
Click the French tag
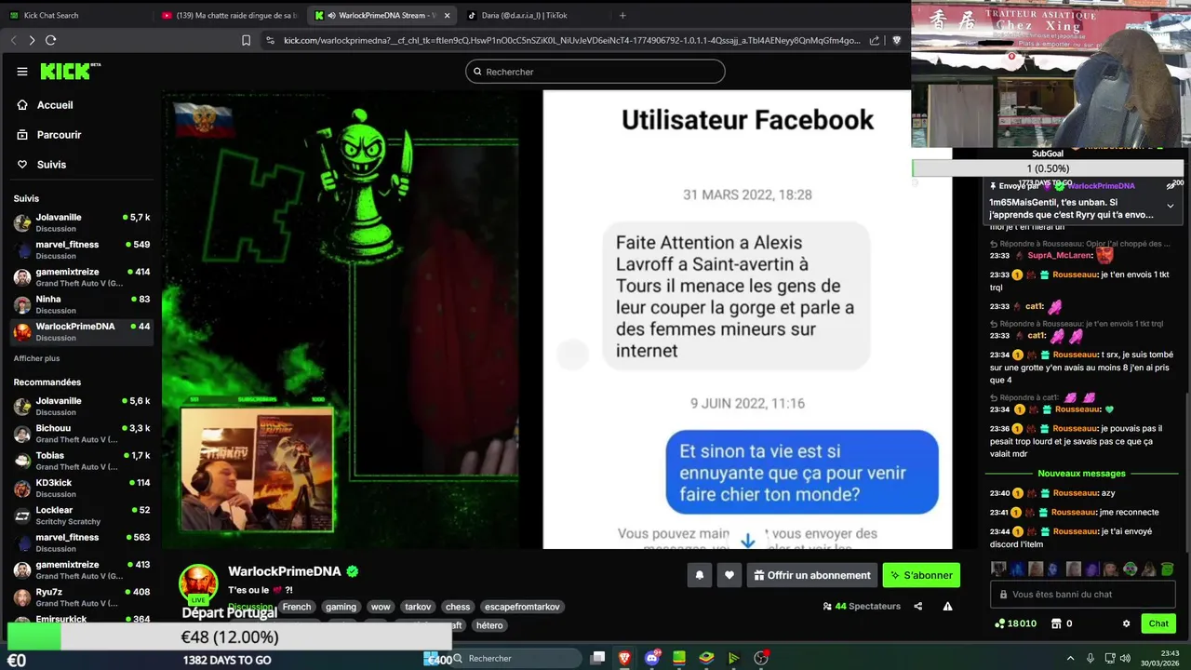[x=297, y=607]
